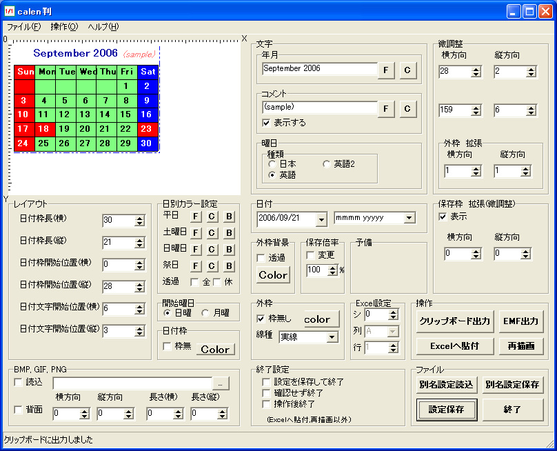The height and width of the screenshot is (451, 557).
Task: Click C button in the 日曜日 row
Action: coord(212,250)
